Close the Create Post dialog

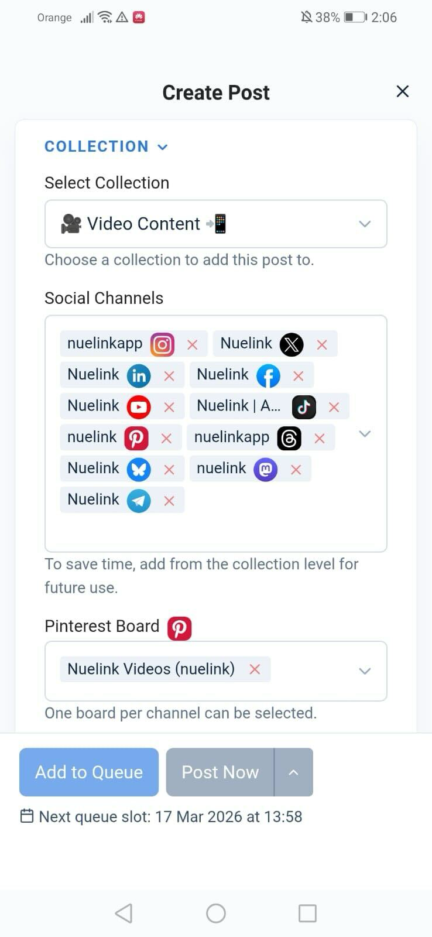(403, 91)
